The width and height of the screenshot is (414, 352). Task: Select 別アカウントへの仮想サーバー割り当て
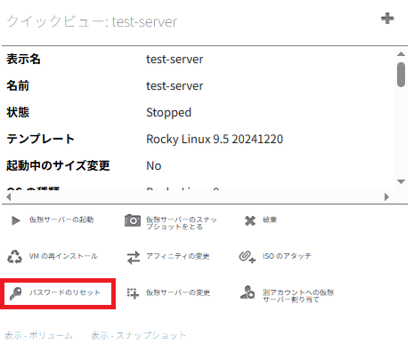click(x=298, y=296)
